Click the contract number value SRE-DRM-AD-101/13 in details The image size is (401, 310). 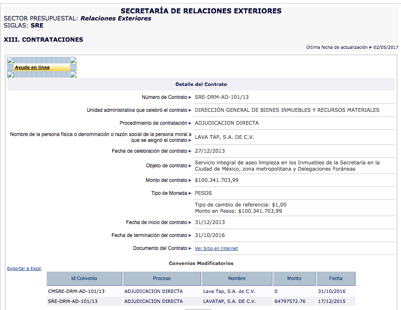click(x=222, y=98)
